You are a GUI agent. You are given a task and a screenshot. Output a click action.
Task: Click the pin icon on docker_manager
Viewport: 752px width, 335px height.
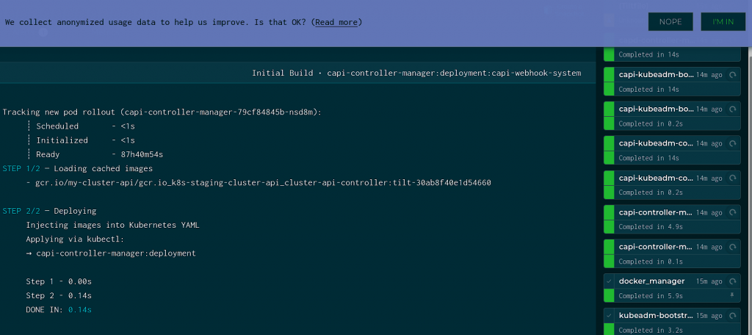[x=731, y=295]
